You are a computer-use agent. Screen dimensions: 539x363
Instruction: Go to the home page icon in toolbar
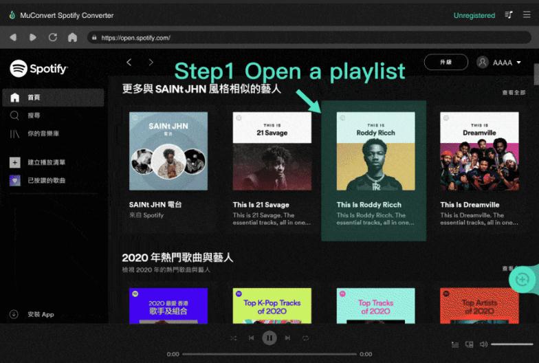[x=72, y=38]
